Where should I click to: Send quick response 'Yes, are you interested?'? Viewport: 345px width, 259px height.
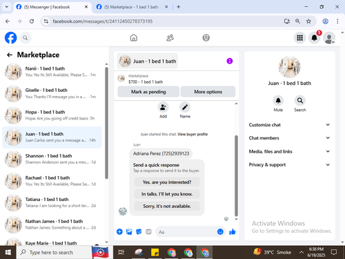pos(167,182)
